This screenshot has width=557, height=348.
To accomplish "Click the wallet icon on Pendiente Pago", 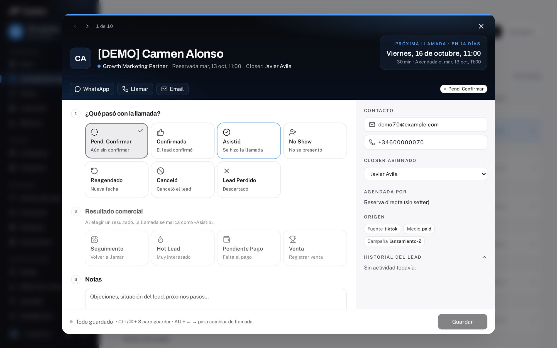I will [x=227, y=239].
